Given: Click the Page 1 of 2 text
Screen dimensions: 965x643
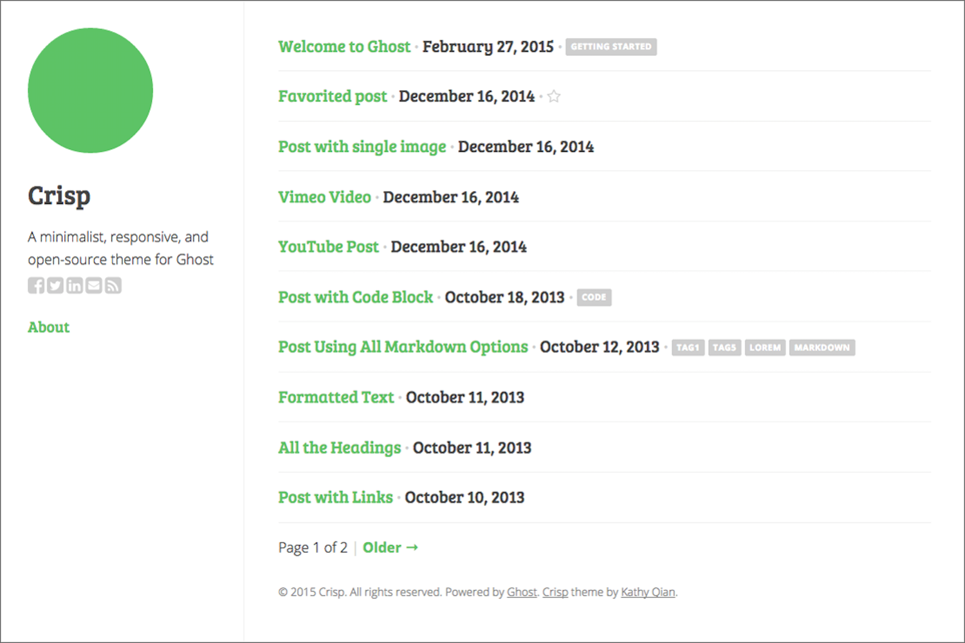Looking at the screenshot, I should point(313,548).
